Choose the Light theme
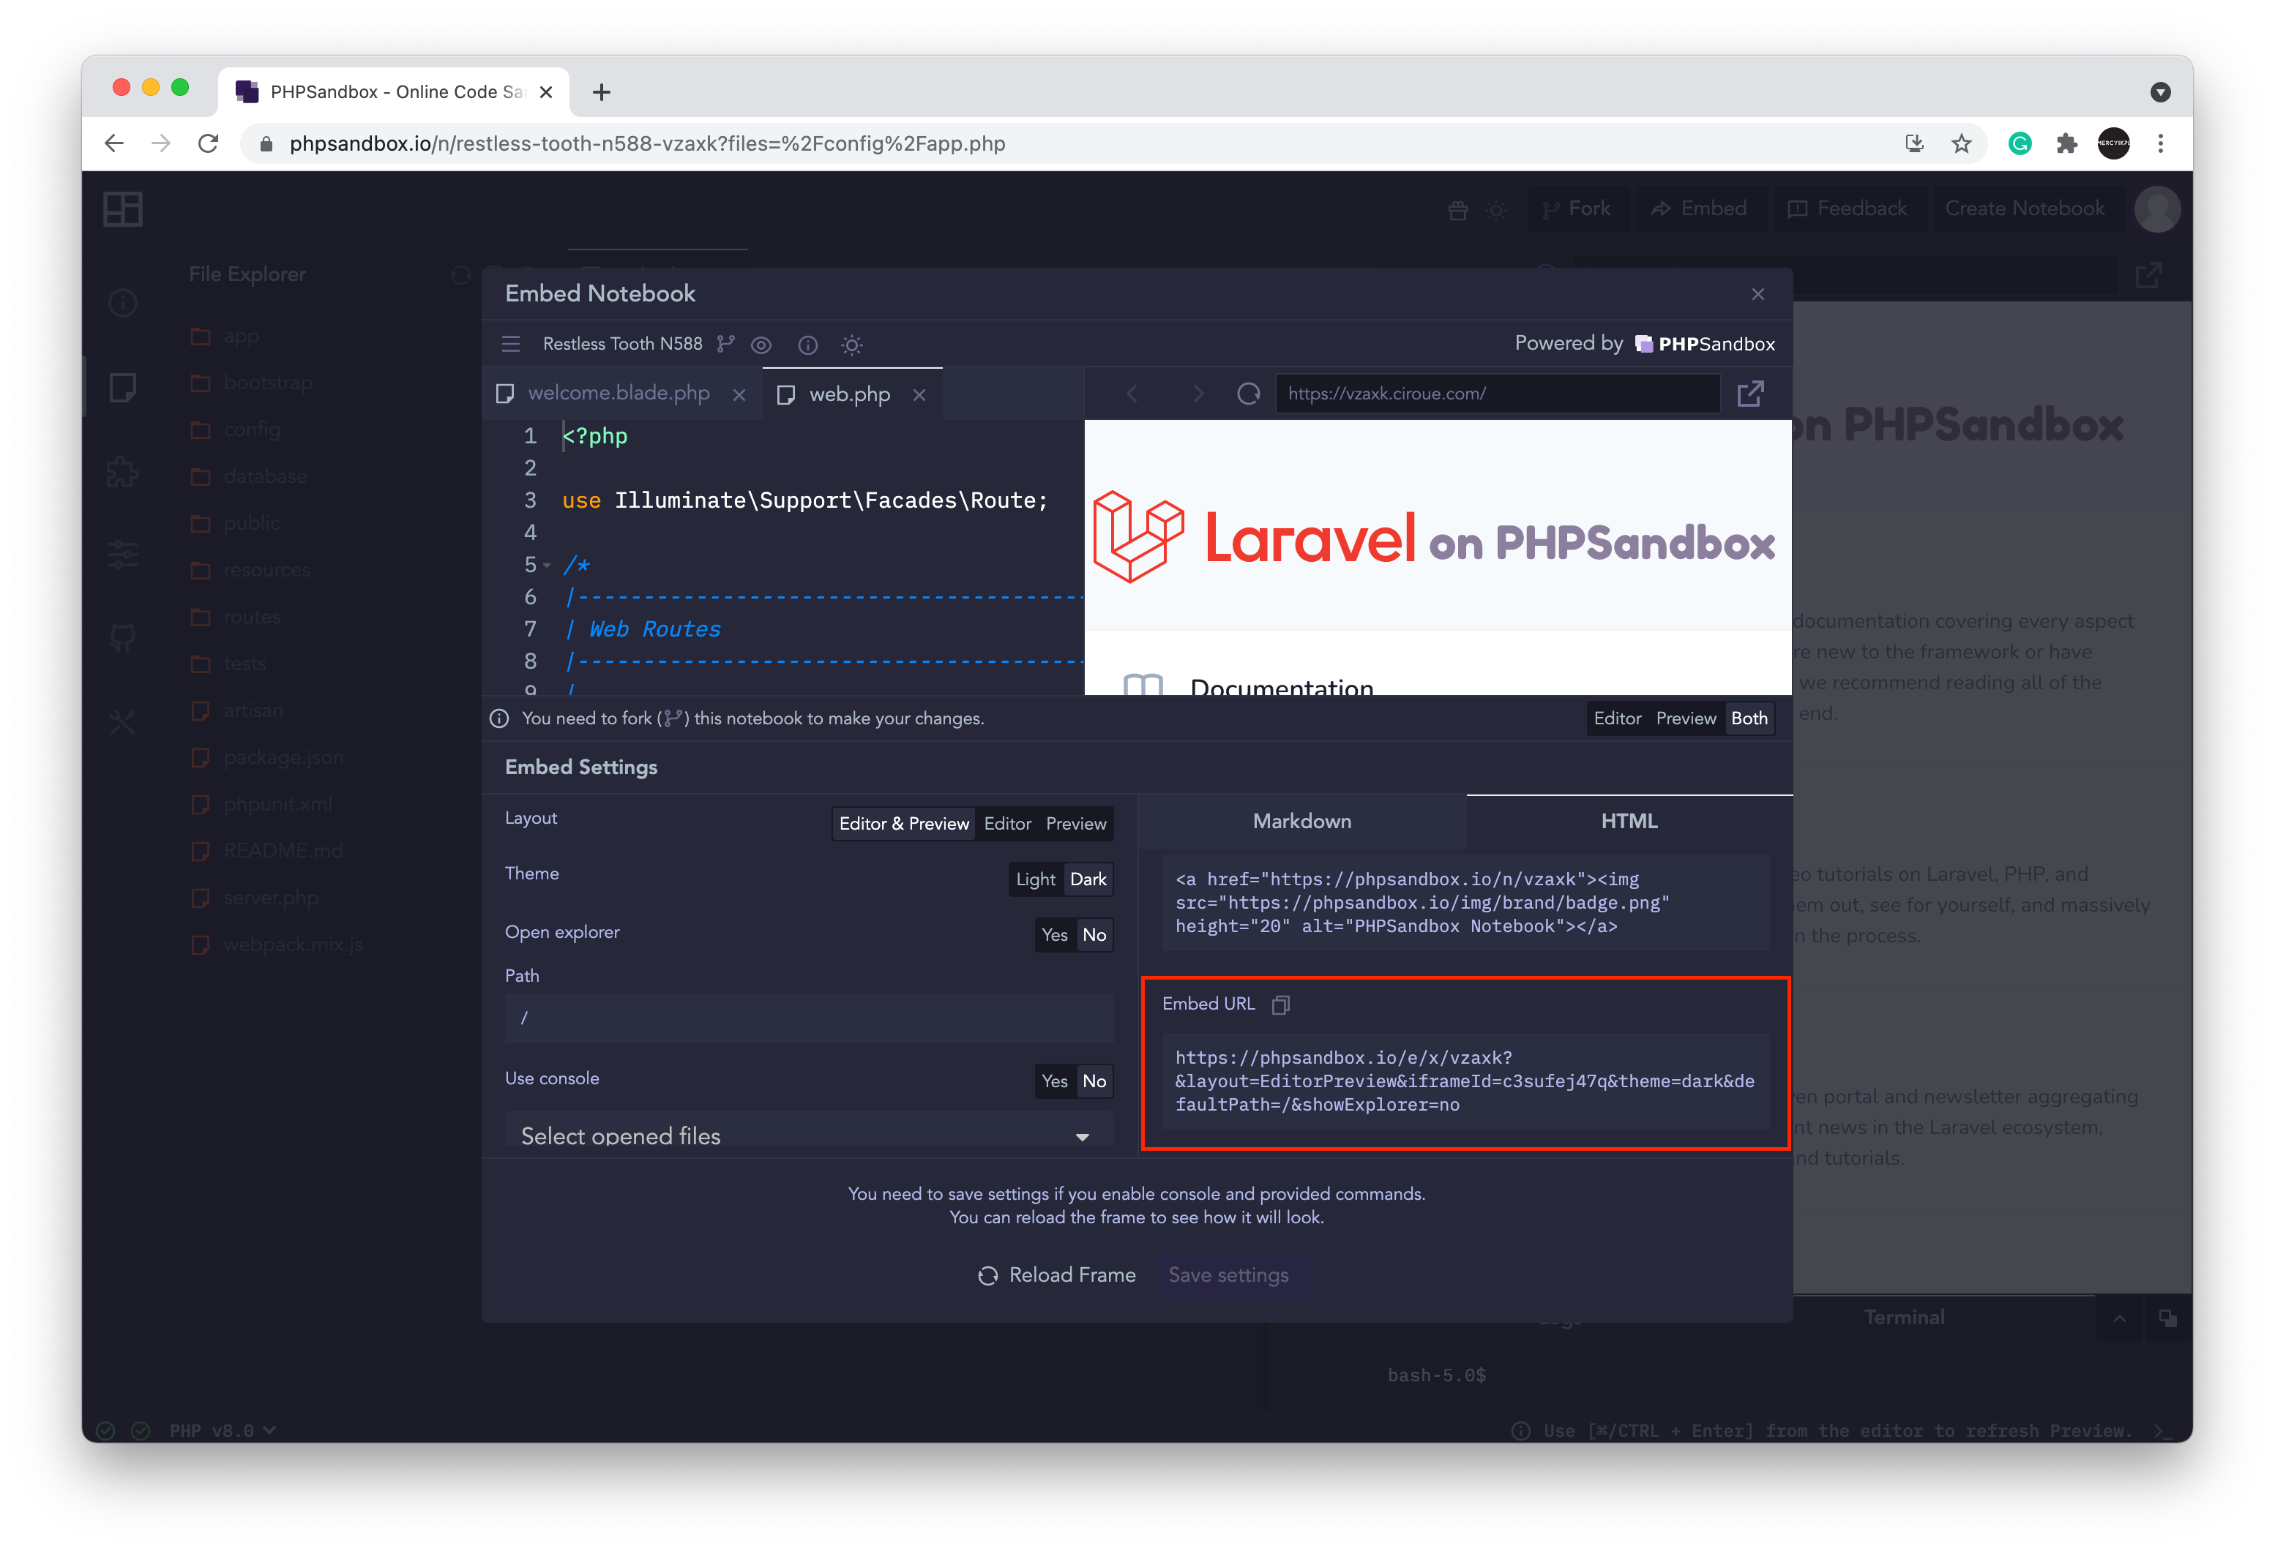This screenshot has width=2275, height=1551. (1036, 879)
